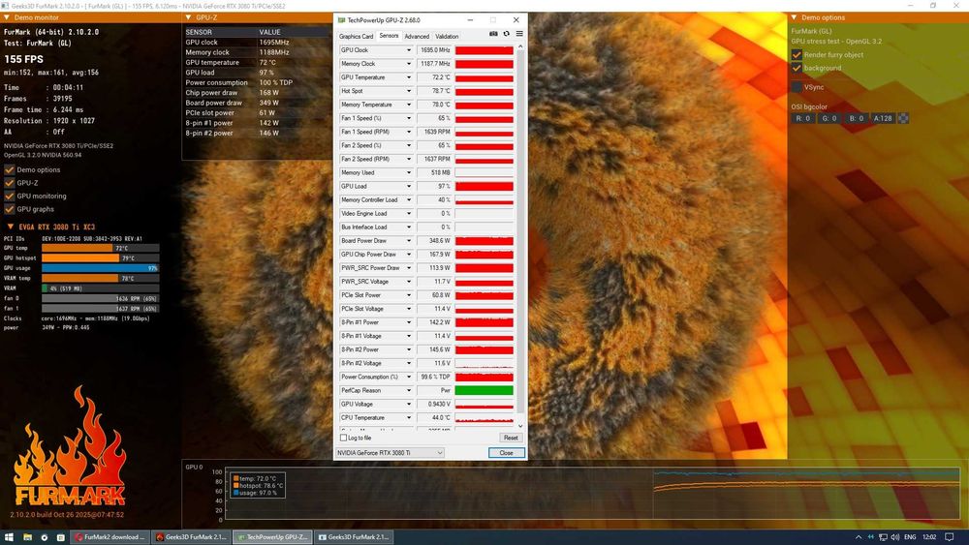Open the PerfCap Reason dropdown
Screen dimensions: 969x545
[408, 390]
